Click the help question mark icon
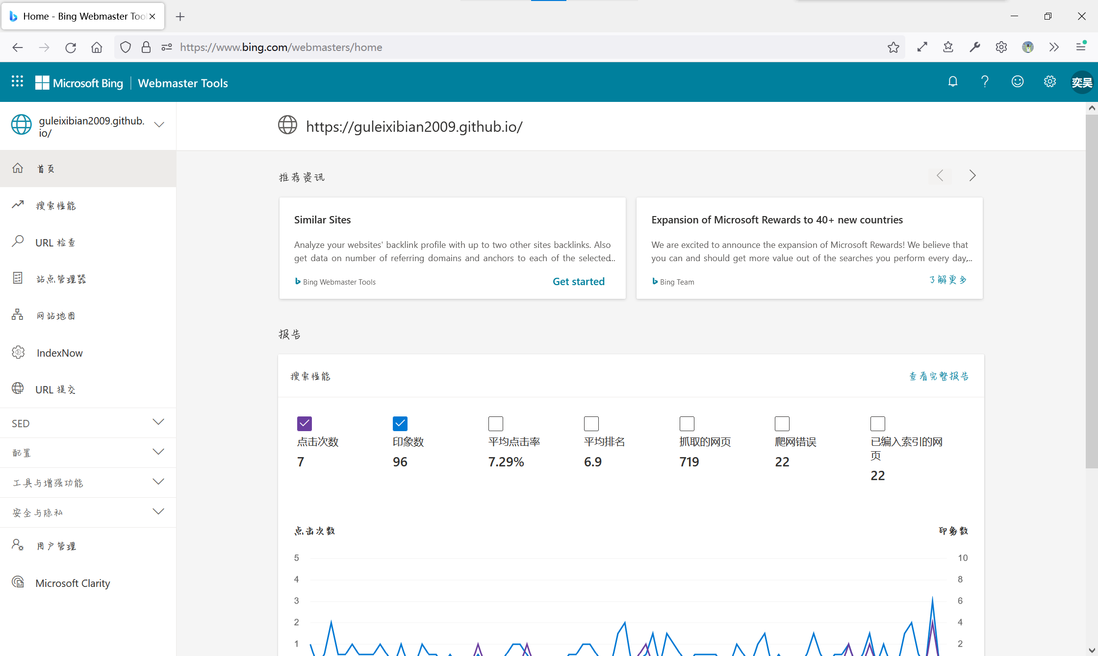The height and width of the screenshot is (656, 1098). (x=984, y=82)
